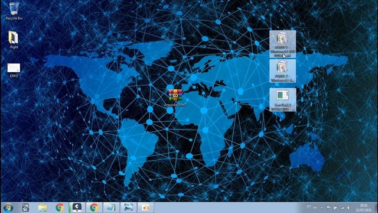Open the Windows Start menu orb
Screen dimensions: 378x213
8,208
